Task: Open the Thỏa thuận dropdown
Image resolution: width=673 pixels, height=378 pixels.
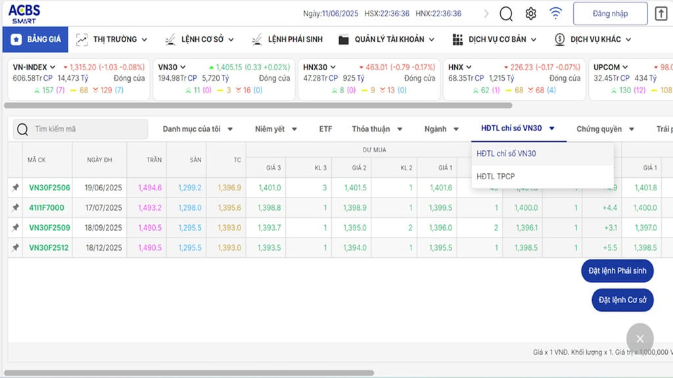Action: coord(377,129)
